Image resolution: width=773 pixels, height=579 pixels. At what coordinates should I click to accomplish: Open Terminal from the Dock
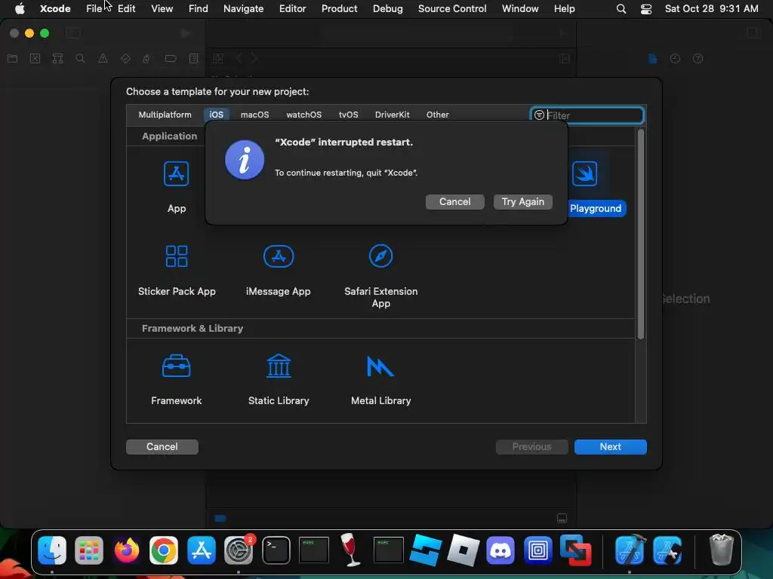pos(276,550)
